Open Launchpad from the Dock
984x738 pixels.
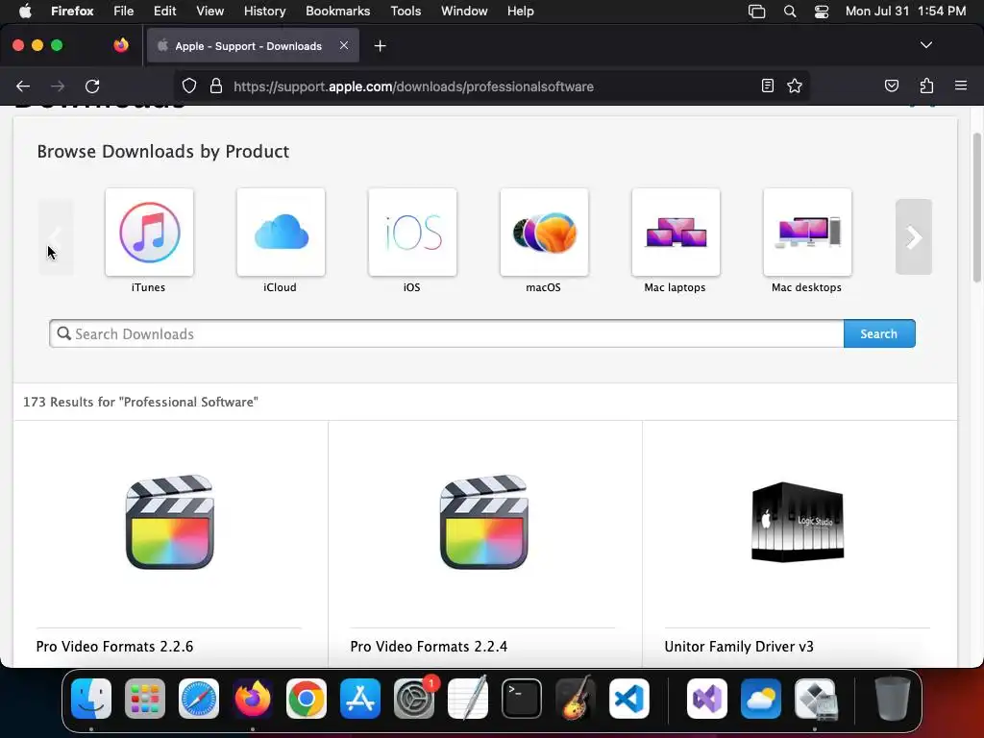pyautogui.click(x=145, y=699)
